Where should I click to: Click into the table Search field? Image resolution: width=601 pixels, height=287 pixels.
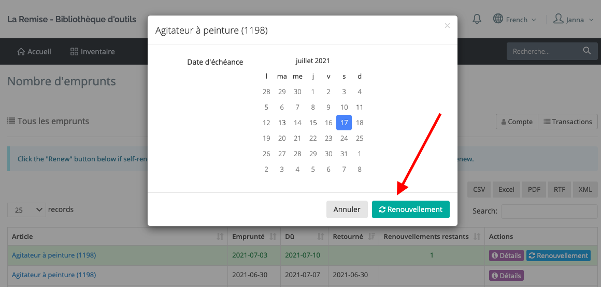549,211
